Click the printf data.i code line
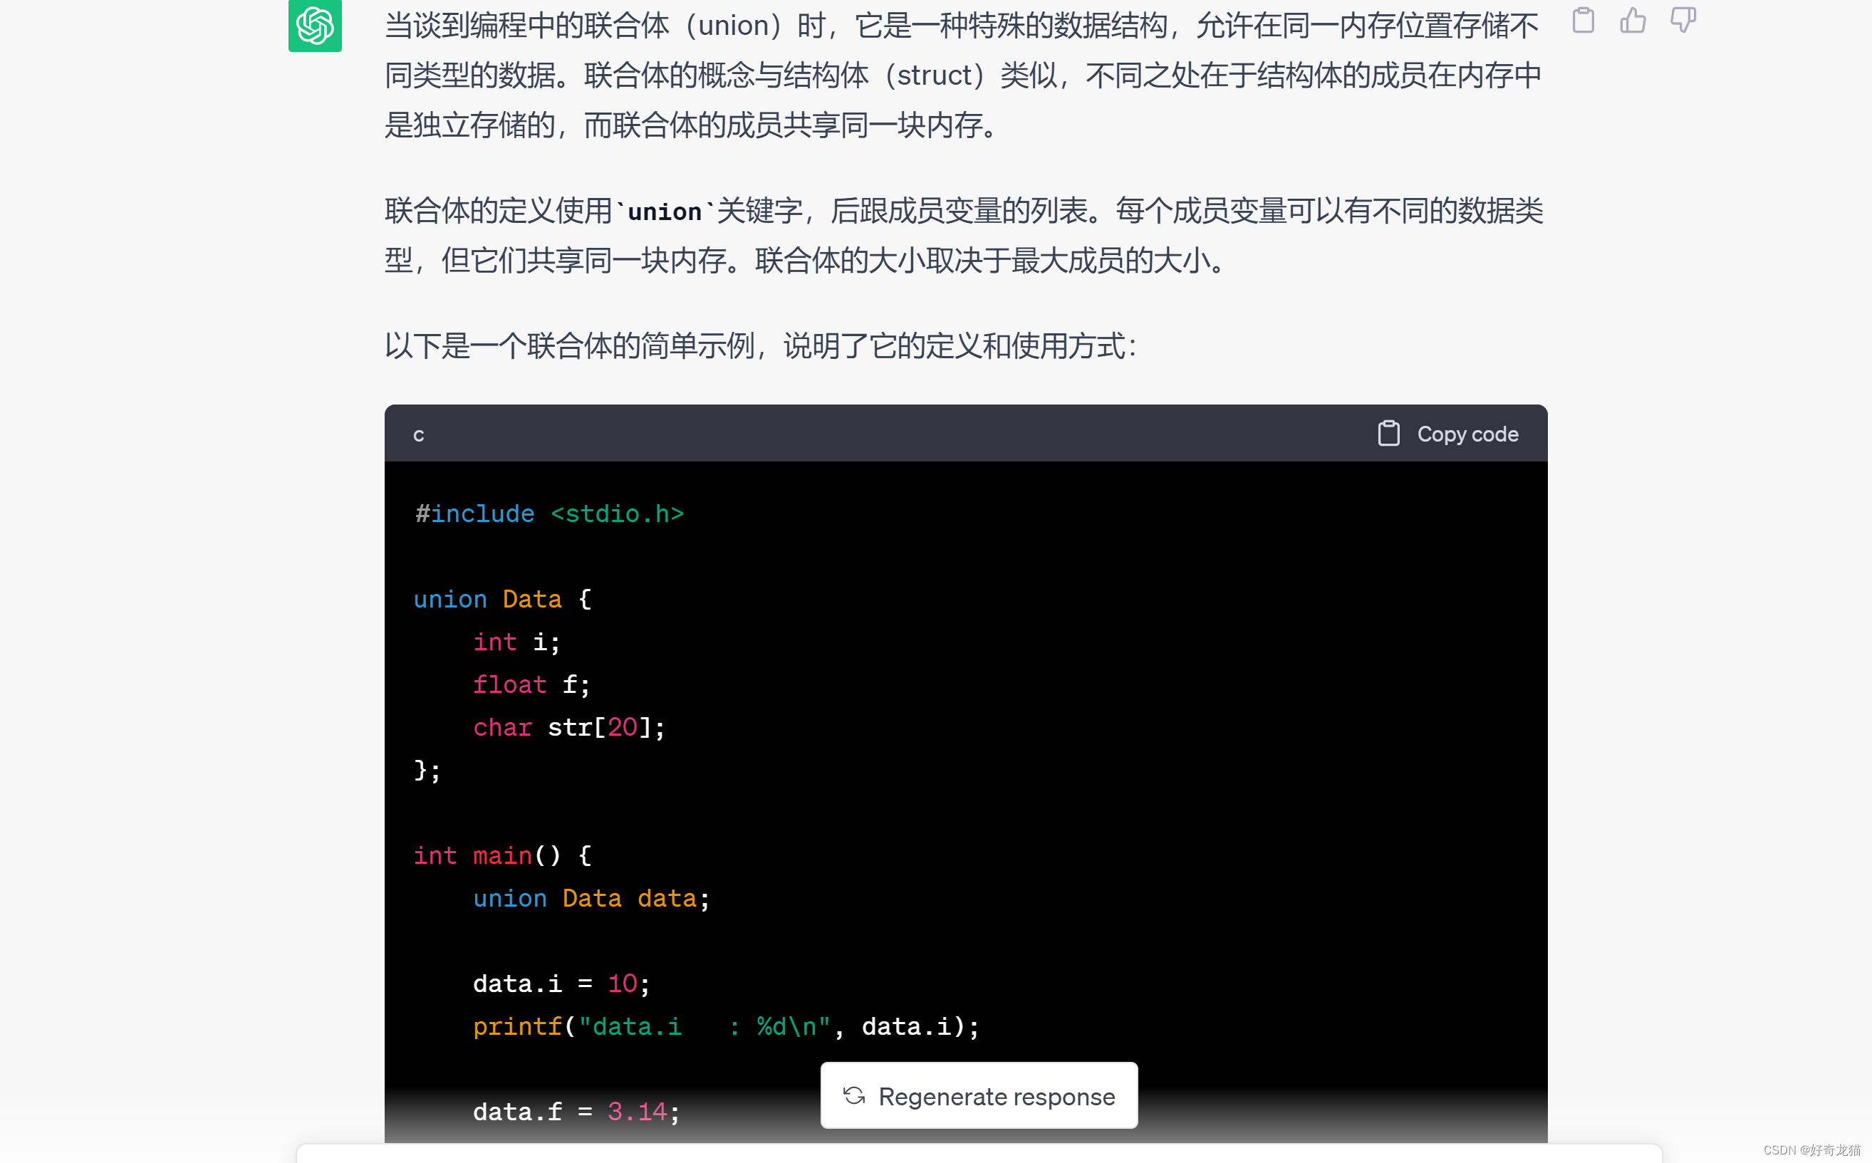 pos(727,1027)
